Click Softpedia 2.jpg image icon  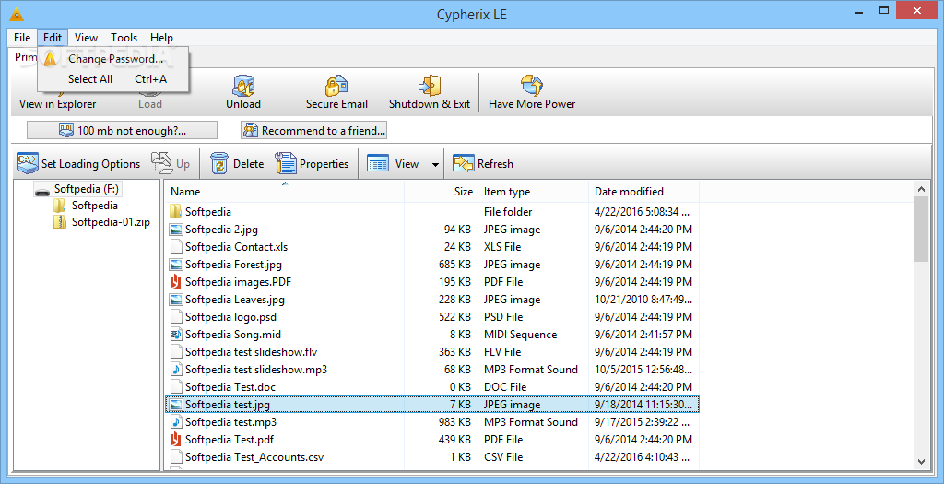click(176, 230)
